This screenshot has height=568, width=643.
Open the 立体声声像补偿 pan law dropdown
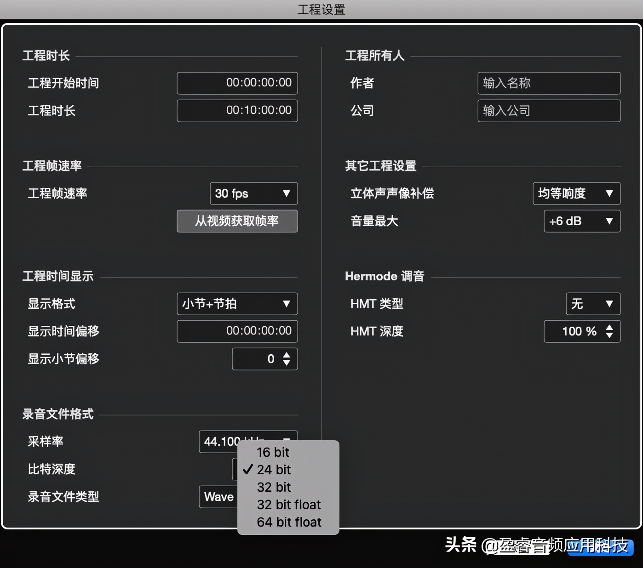point(576,193)
